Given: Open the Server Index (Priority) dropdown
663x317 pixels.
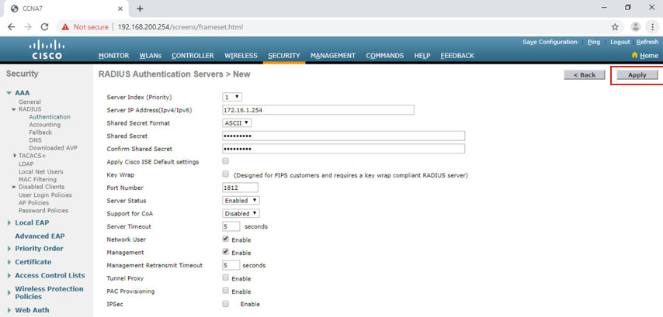Looking at the screenshot, I should (232, 97).
